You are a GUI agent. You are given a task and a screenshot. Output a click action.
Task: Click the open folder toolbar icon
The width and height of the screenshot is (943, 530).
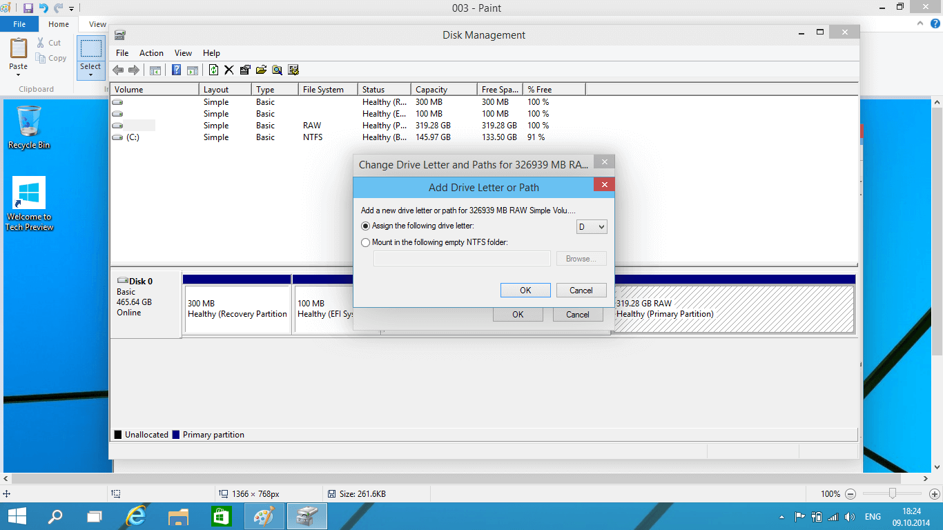(261, 70)
